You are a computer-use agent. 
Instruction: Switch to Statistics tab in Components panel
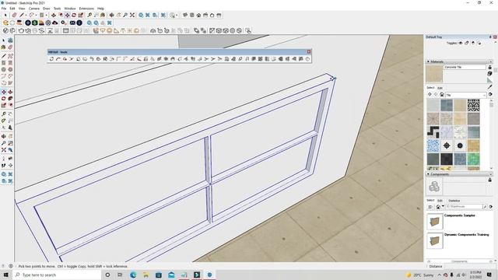point(454,201)
